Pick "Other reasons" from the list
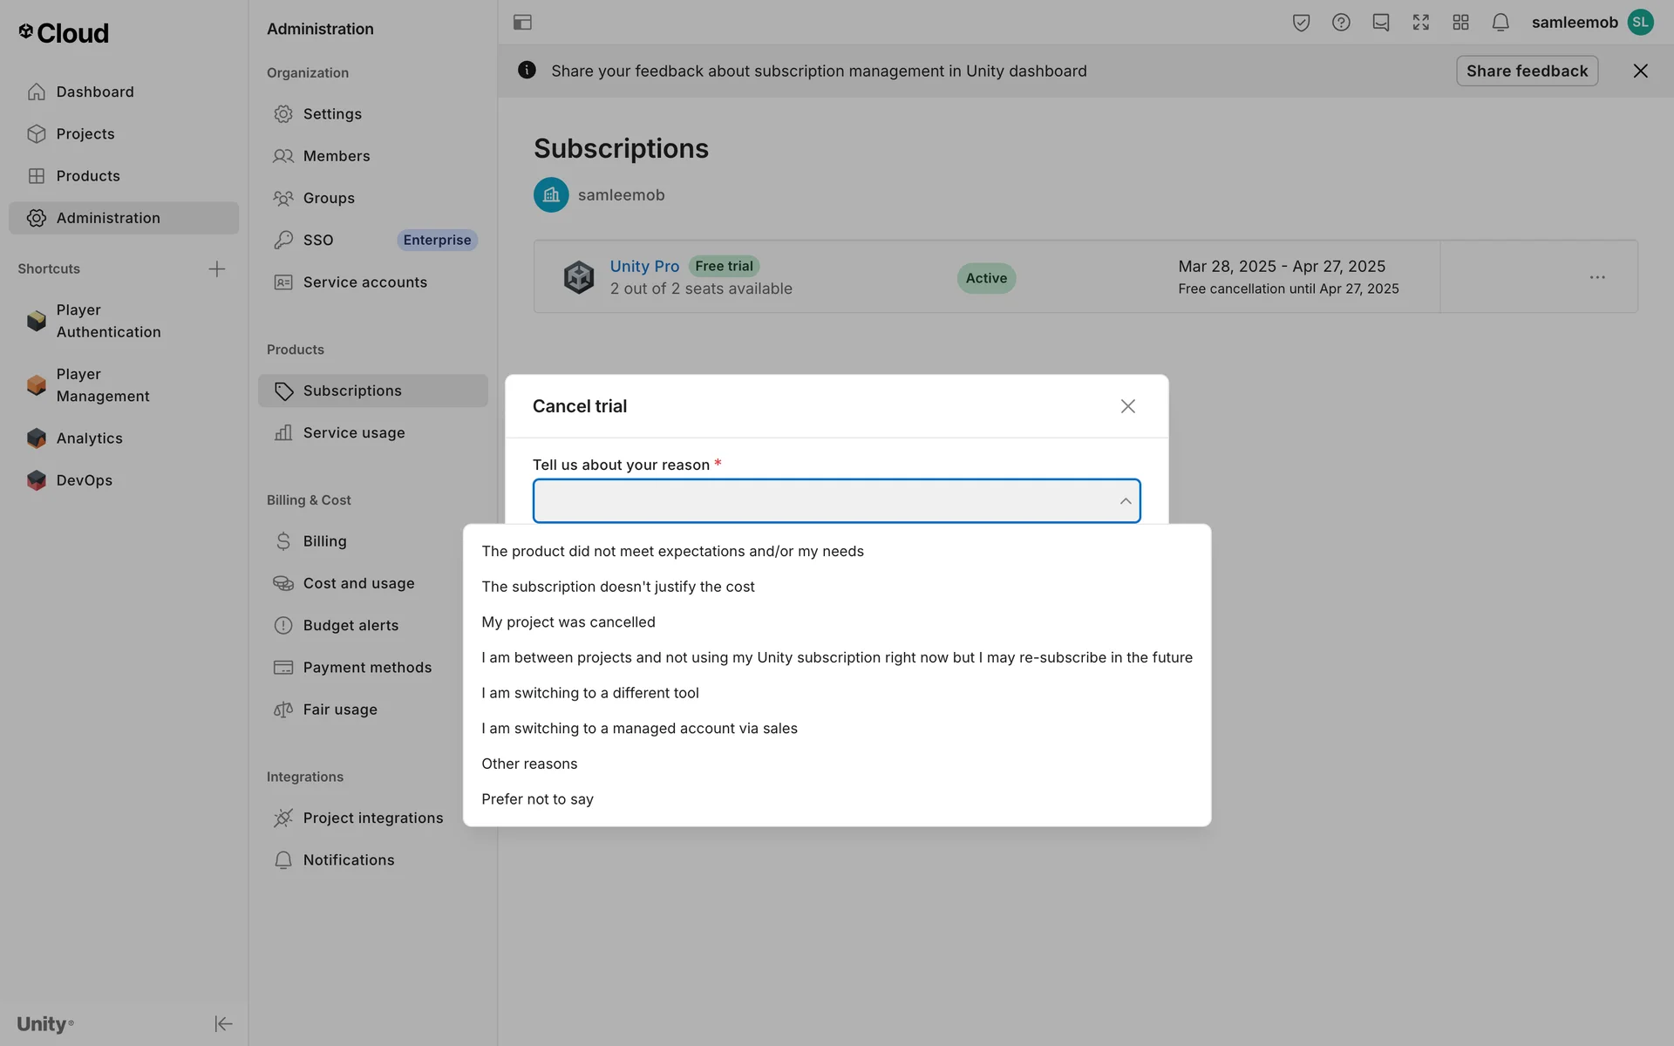 pyautogui.click(x=529, y=764)
